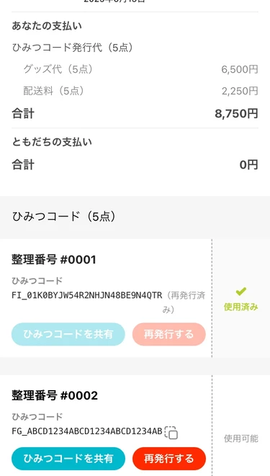Screen dimensions: 270x476
Task: Reissue the code for #0002
Action: tap(169, 459)
